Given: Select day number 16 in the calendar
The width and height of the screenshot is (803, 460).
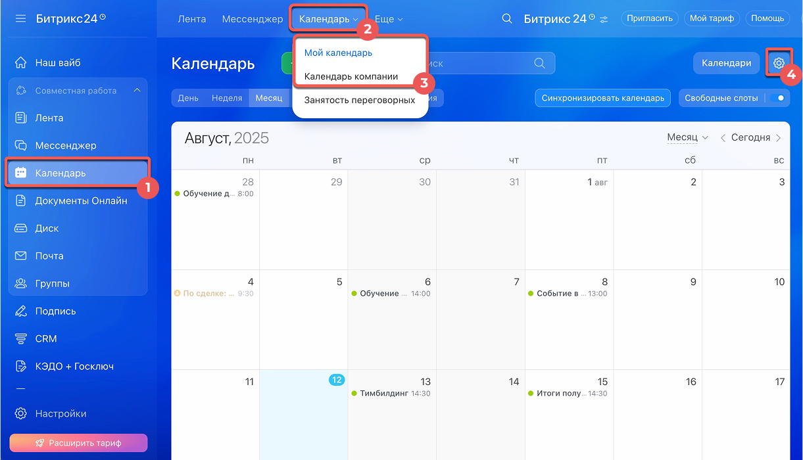Looking at the screenshot, I should tap(691, 382).
